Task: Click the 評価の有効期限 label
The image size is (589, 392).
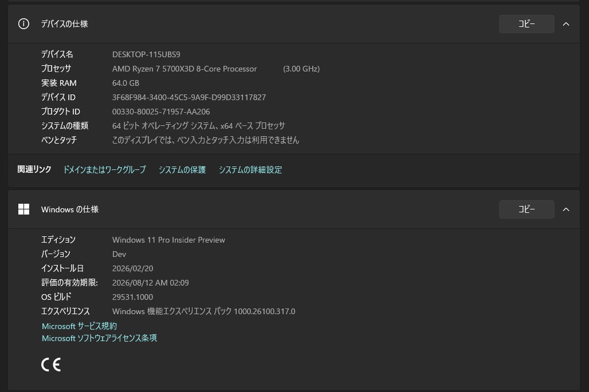Action: point(69,283)
